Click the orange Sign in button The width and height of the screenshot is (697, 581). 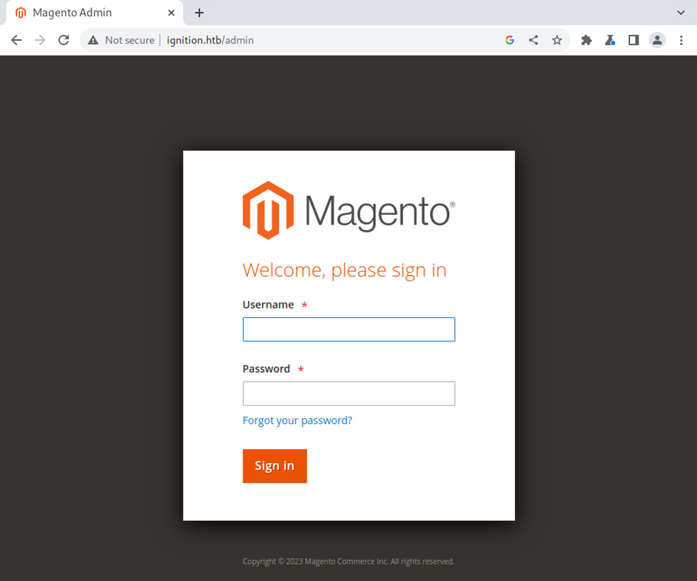click(x=275, y=466)
